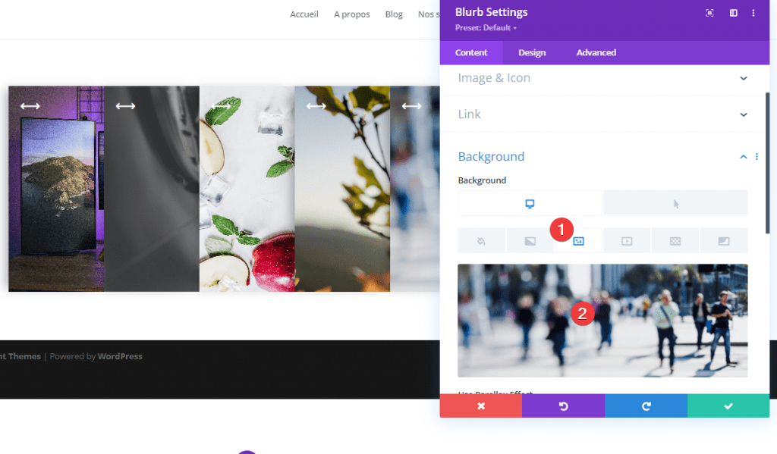Select the background gradient tab
The image size is (777, 454).
point(530,241)
